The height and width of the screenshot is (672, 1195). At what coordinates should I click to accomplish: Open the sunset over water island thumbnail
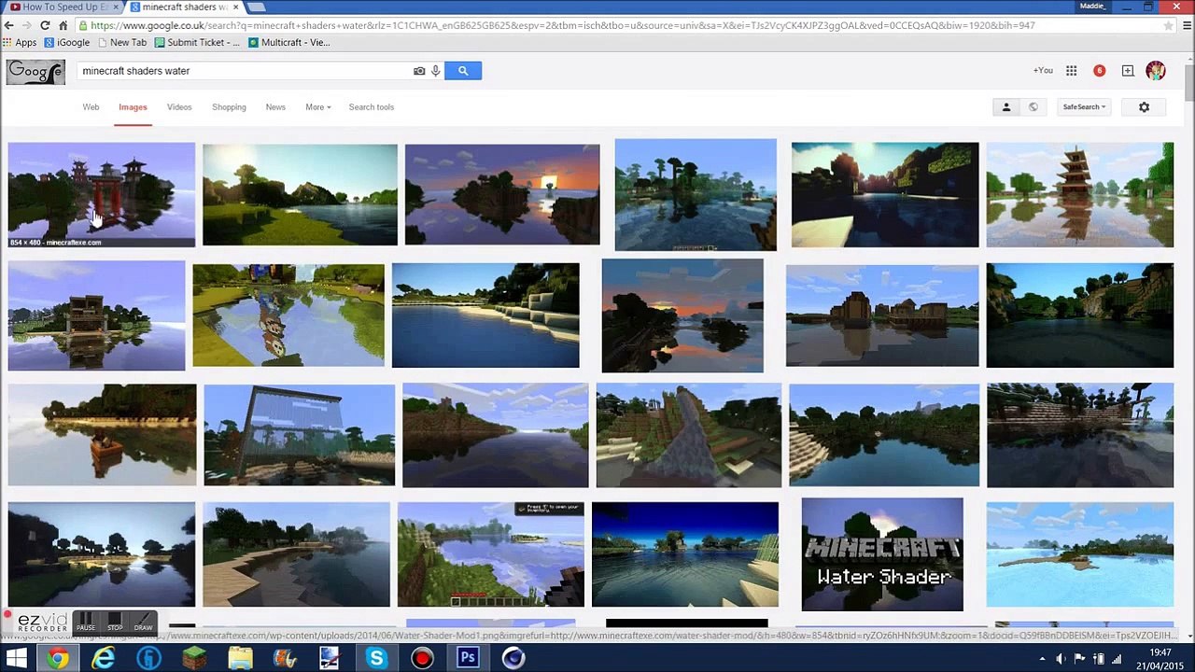point(502,194)
